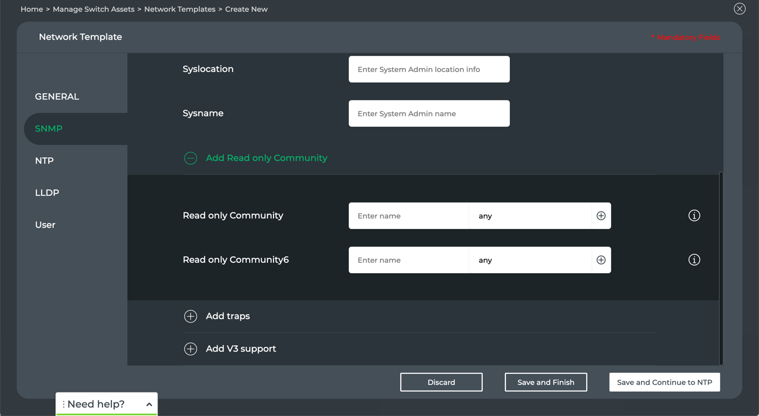Viewport: 759px width, 416px height.
Task: Go to the User tab
Action: pyautogui.click(x=45, y=225)
